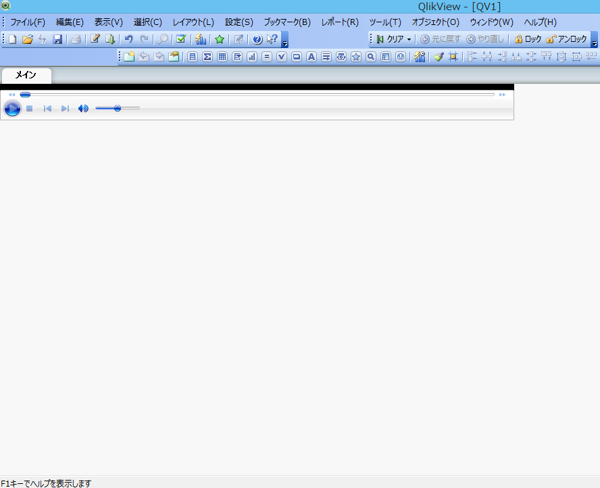Save the document with the floppy icon
The height and width of the screenshot is (488, 600).
(x=57, y=39)
